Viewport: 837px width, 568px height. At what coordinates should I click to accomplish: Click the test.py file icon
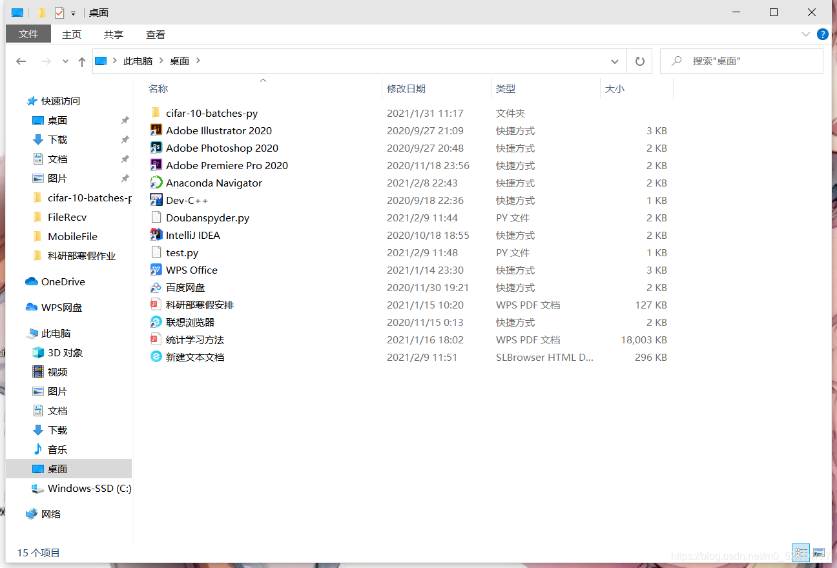[156, 252]
